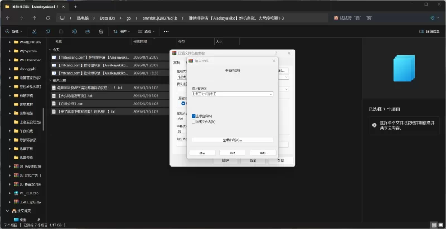Click the forward navigation arrow

[21, 18]
